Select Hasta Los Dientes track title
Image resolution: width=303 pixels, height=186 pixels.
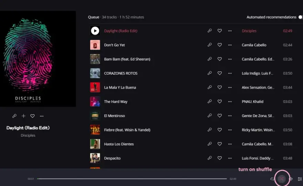coord(119,144)
